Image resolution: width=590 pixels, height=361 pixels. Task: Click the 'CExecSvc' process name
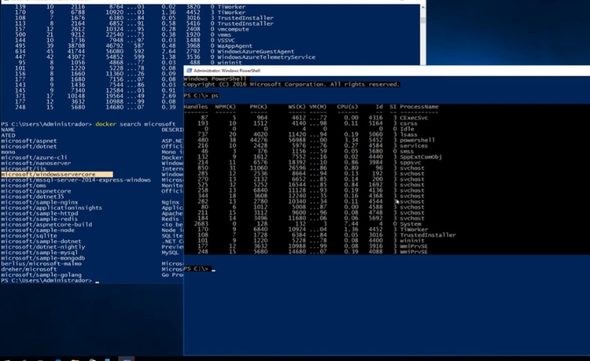click(414, 118)
